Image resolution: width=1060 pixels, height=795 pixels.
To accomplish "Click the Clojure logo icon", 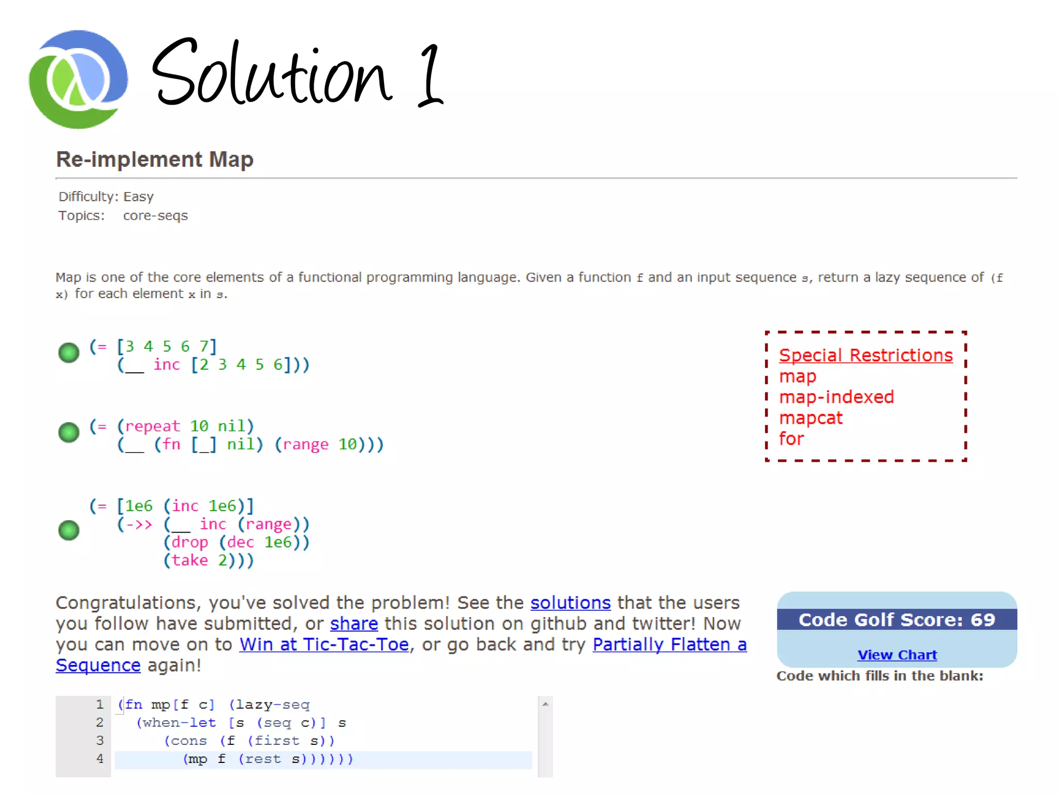I will pos(79,79).
